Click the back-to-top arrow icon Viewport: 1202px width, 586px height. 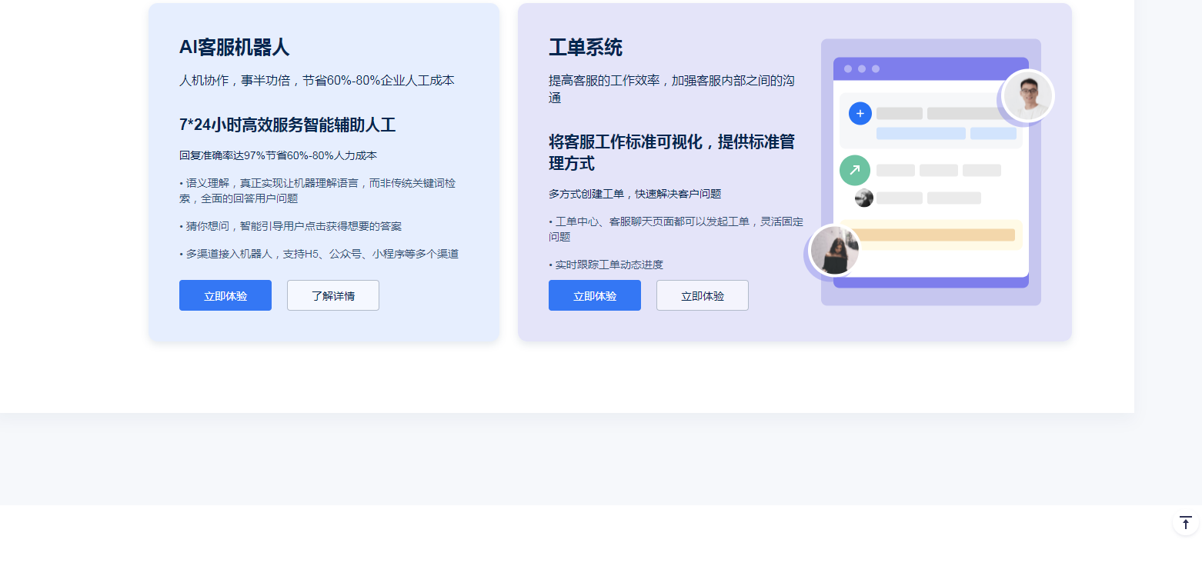1185,523
